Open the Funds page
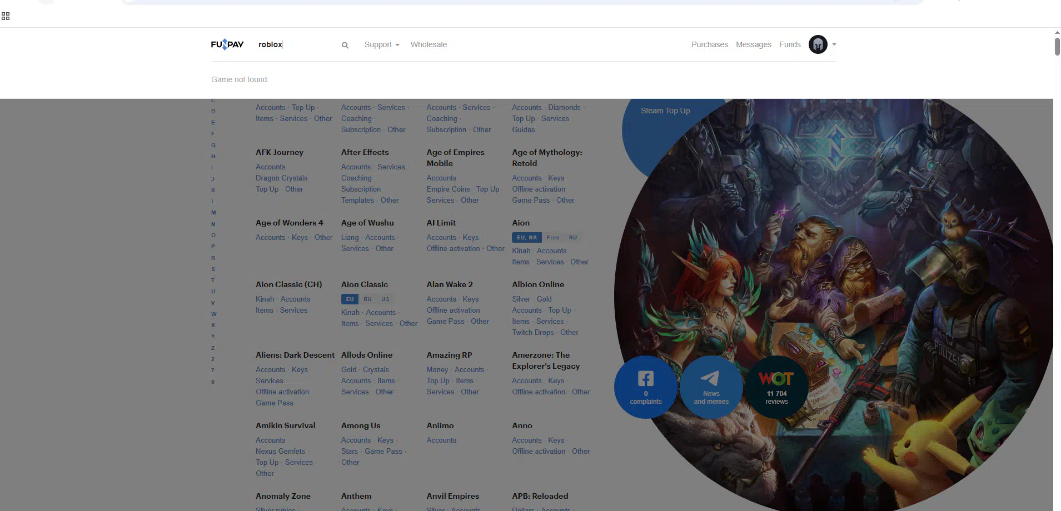 (790, 44)
